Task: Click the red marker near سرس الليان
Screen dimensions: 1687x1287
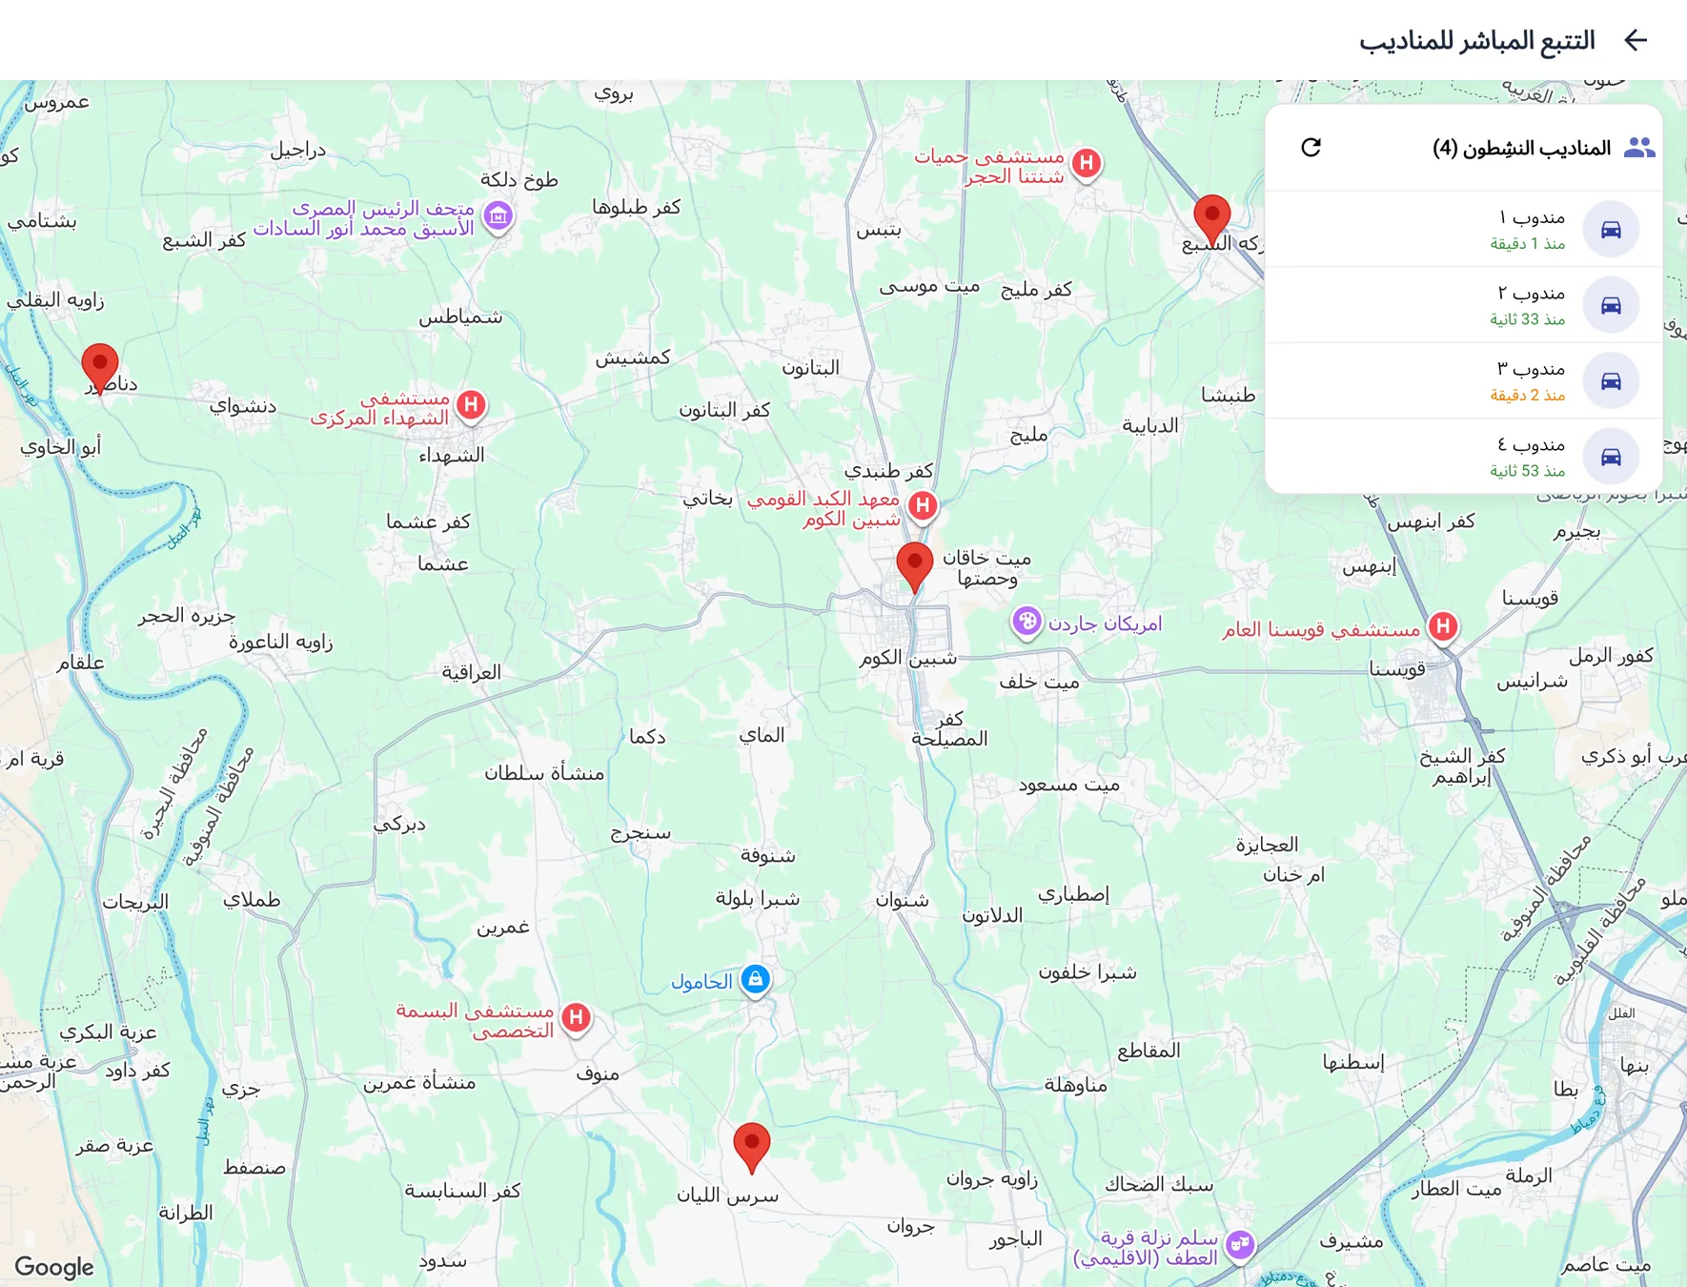Action: point(751,1148)
